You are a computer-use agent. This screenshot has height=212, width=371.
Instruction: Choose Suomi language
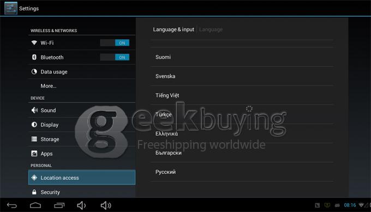coord(242,57)
